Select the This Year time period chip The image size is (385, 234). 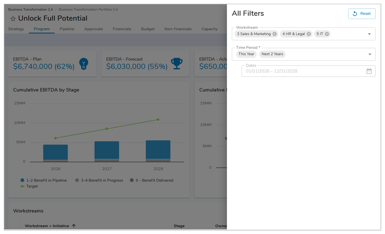point(246,54)
